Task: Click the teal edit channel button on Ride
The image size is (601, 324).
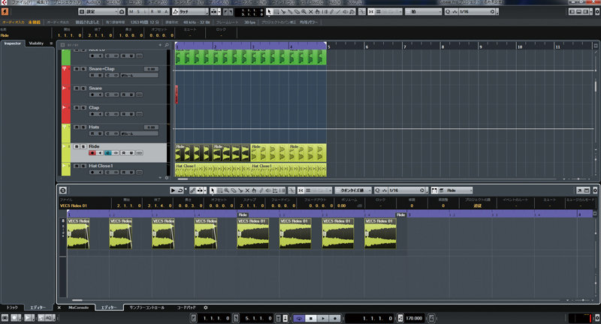Action: 108,153
